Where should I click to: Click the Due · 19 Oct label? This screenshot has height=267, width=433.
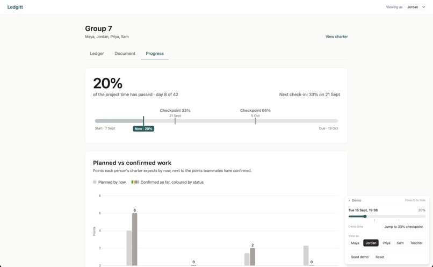coord(328,128)
